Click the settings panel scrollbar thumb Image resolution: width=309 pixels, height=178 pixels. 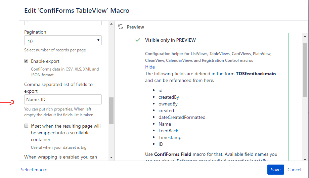coord(112,110)
